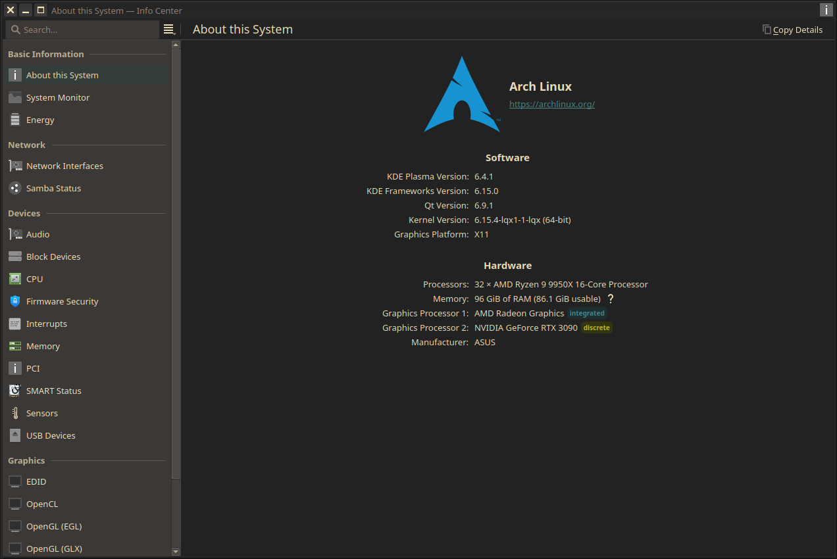
Task: Click the Arch Linux distribution name heading
Action: [540, 86]
